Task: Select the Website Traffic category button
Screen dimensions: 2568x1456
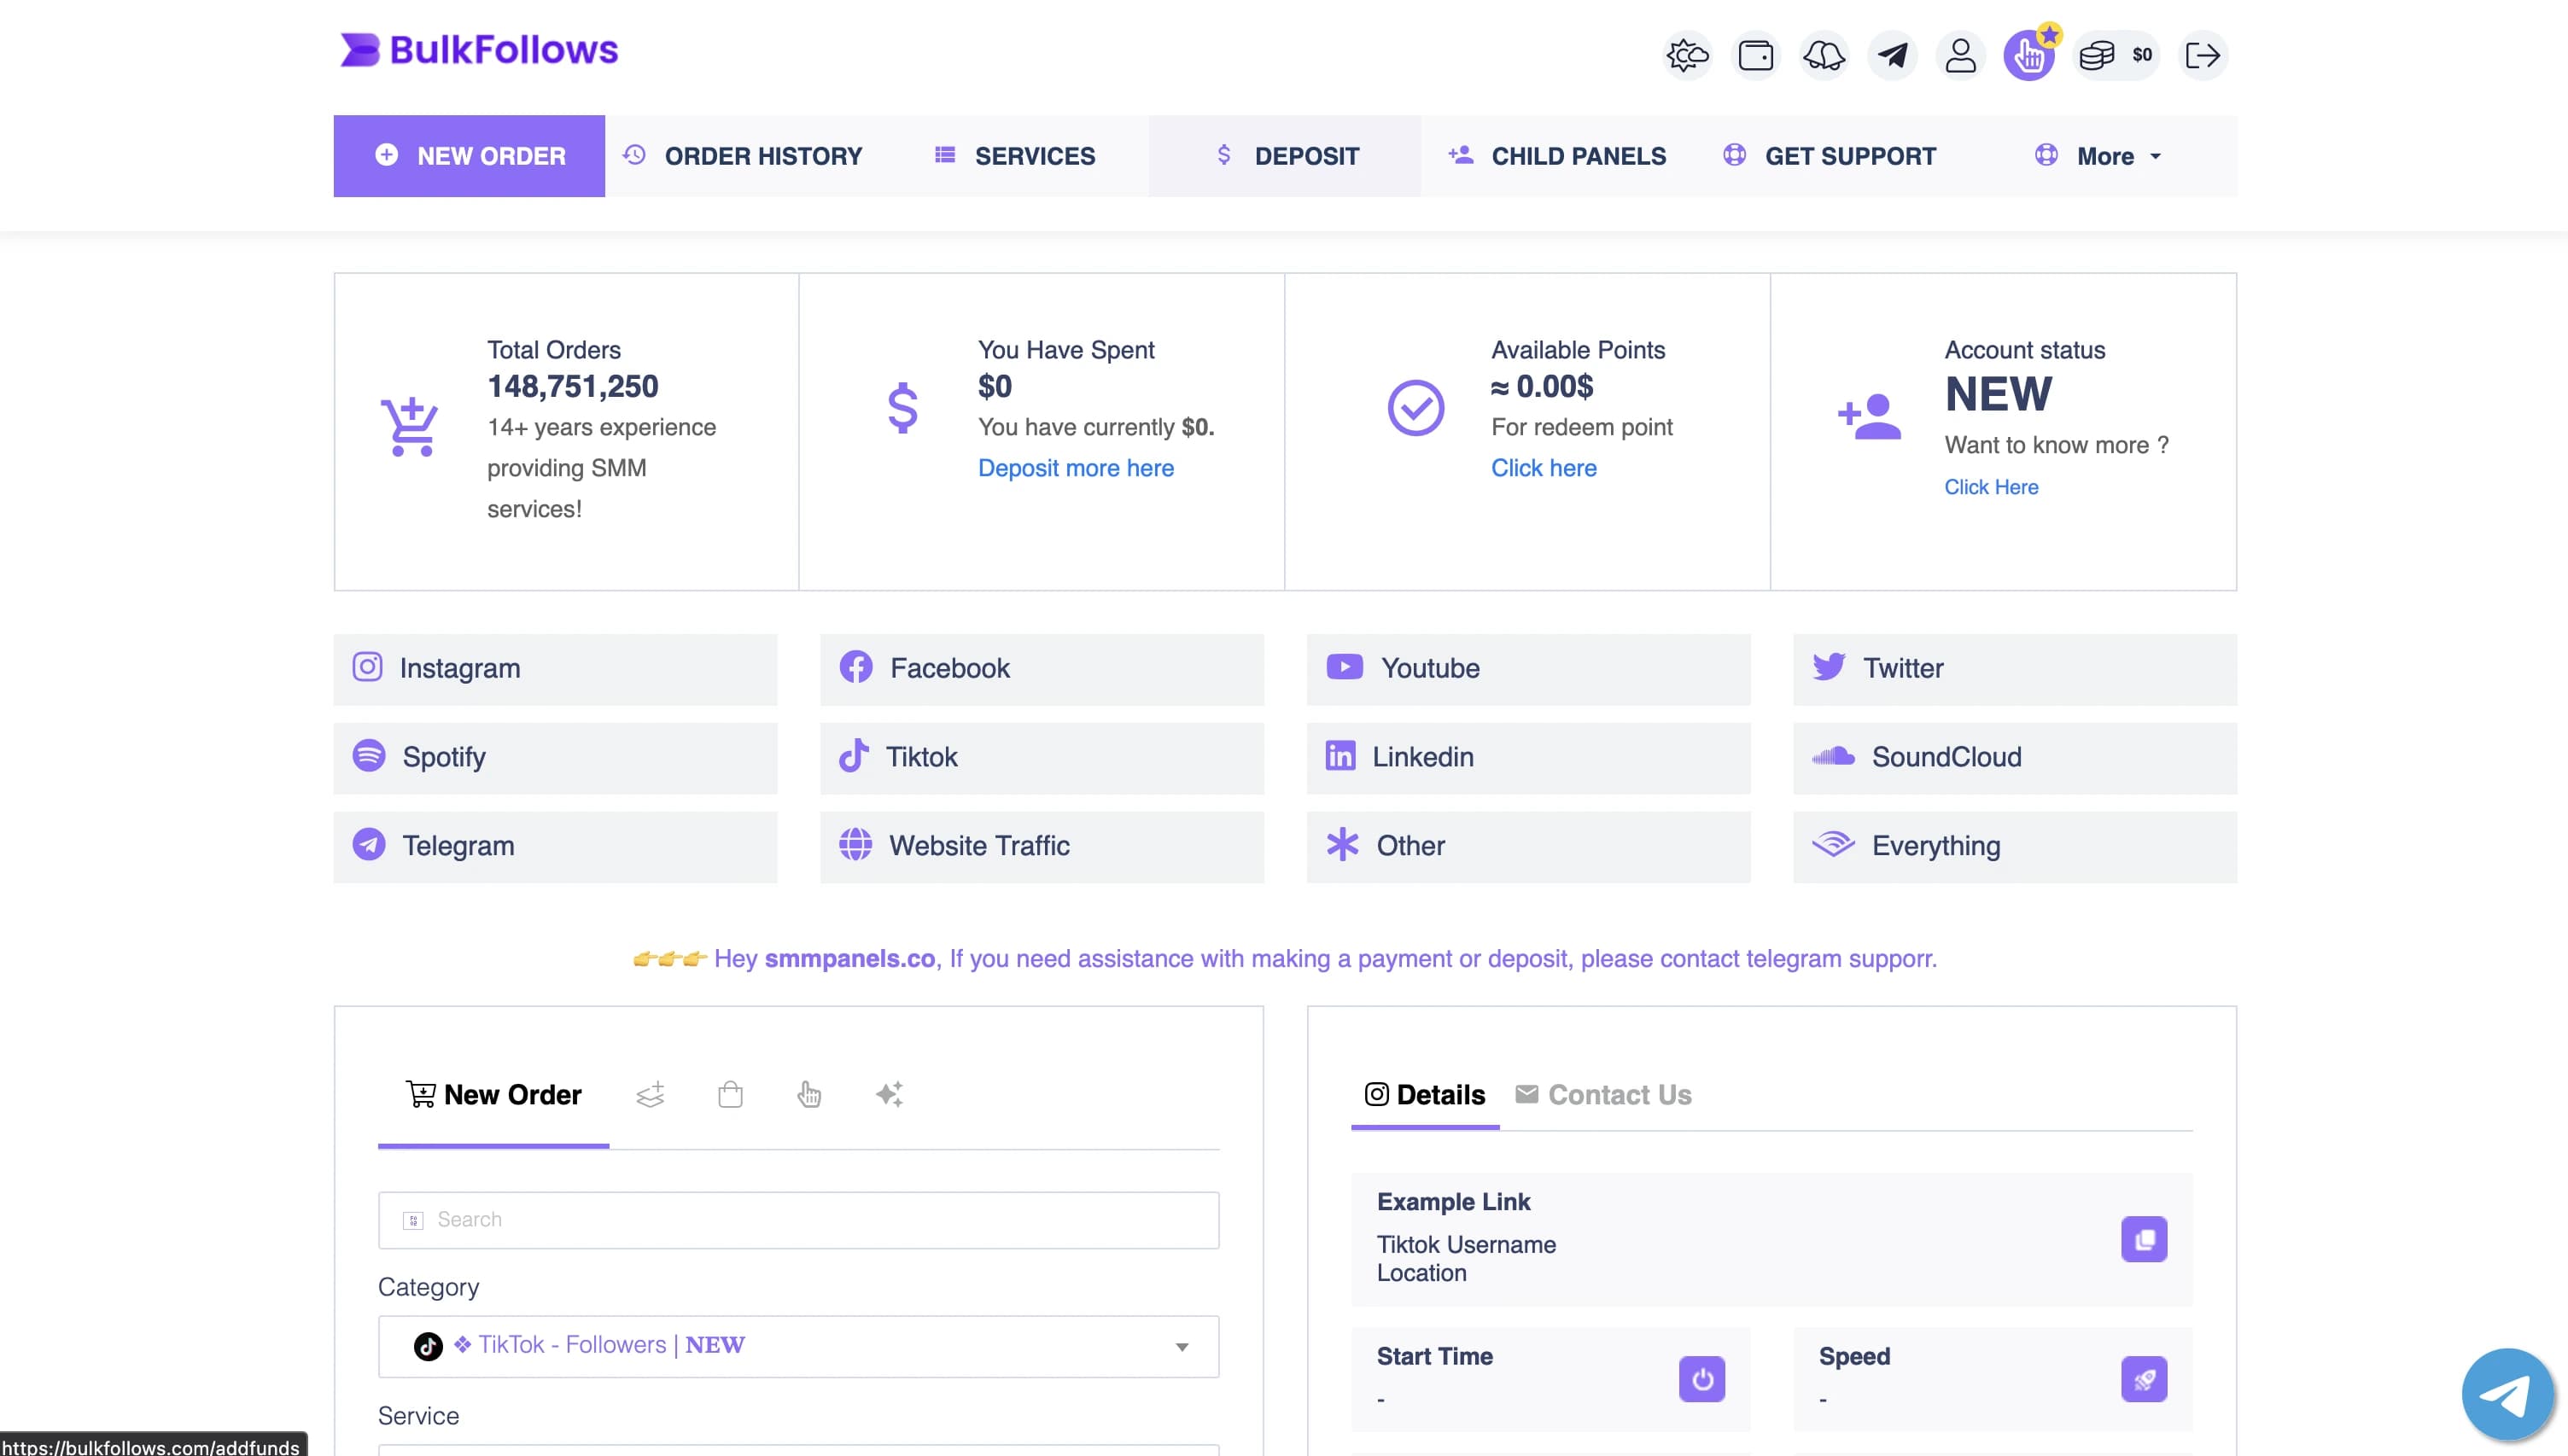Action: [x=1041, y=846]
